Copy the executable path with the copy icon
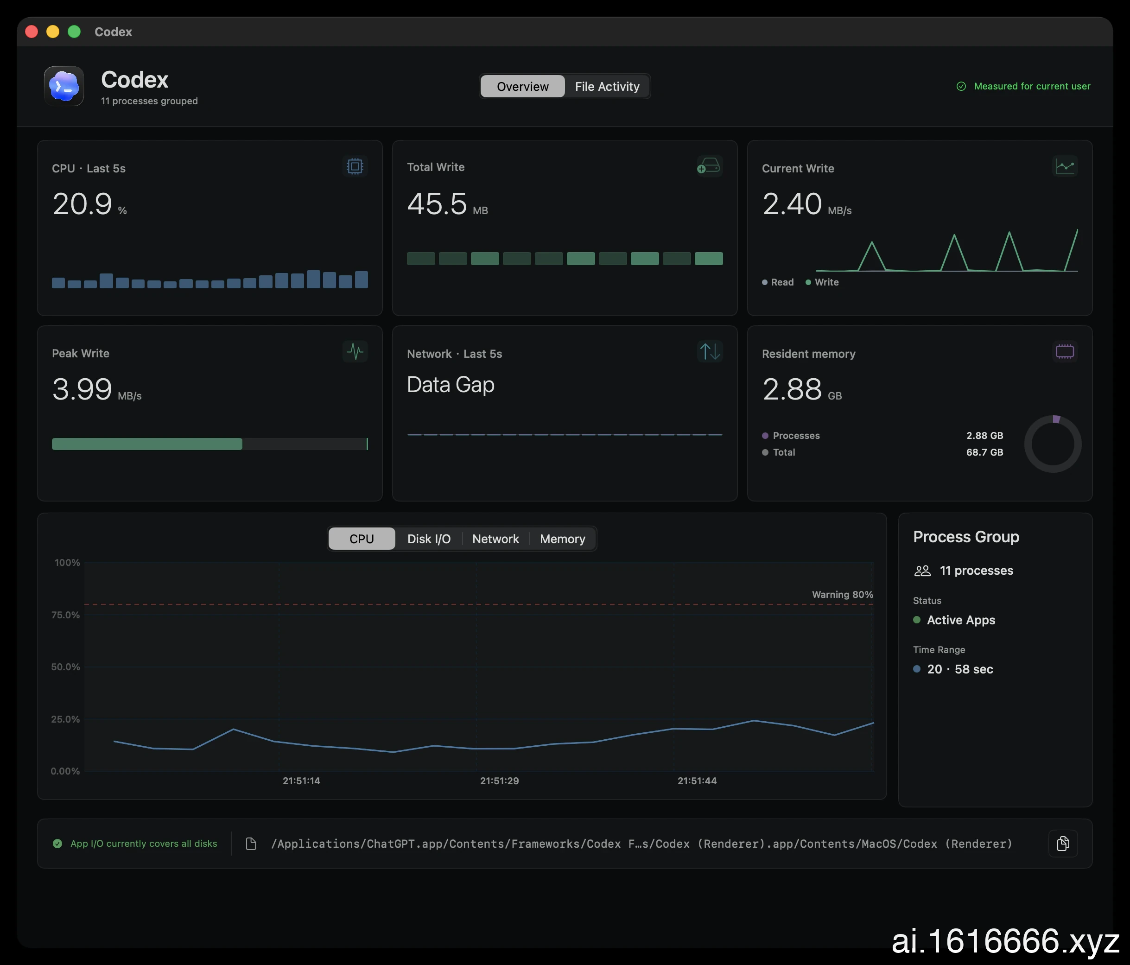The width and height of the screenshot is (1130, 965). [x=1063, y=844]
